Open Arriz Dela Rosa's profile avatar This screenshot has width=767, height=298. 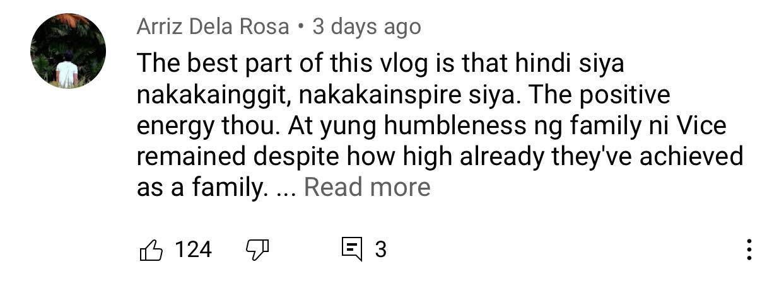pyautogui.click(x=68, y=50)
